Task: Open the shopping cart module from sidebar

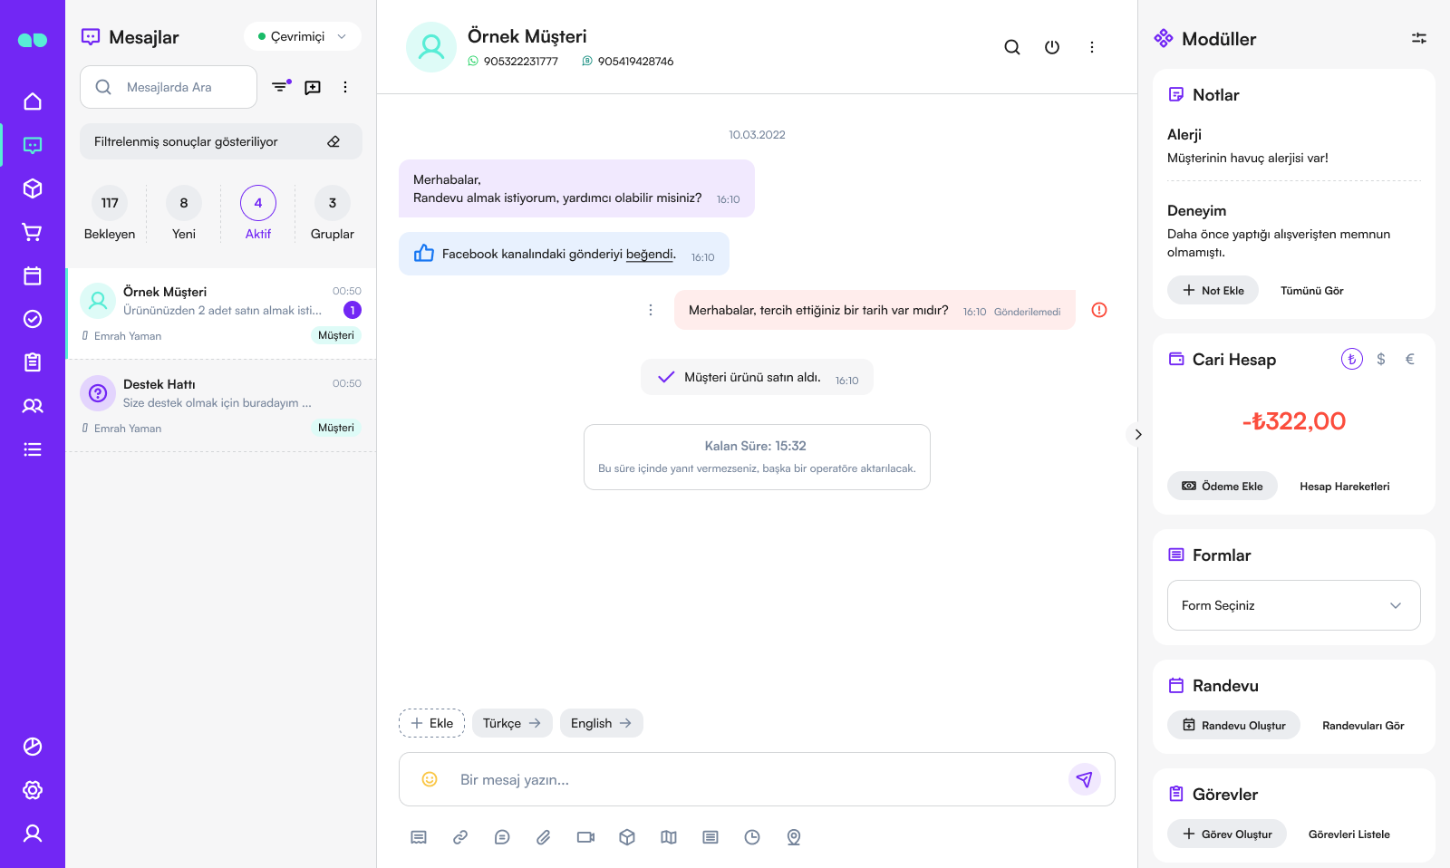Action: (33, 232)
